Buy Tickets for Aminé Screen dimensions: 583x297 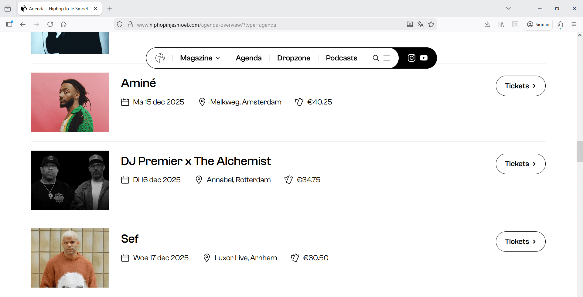pos(520,86)
